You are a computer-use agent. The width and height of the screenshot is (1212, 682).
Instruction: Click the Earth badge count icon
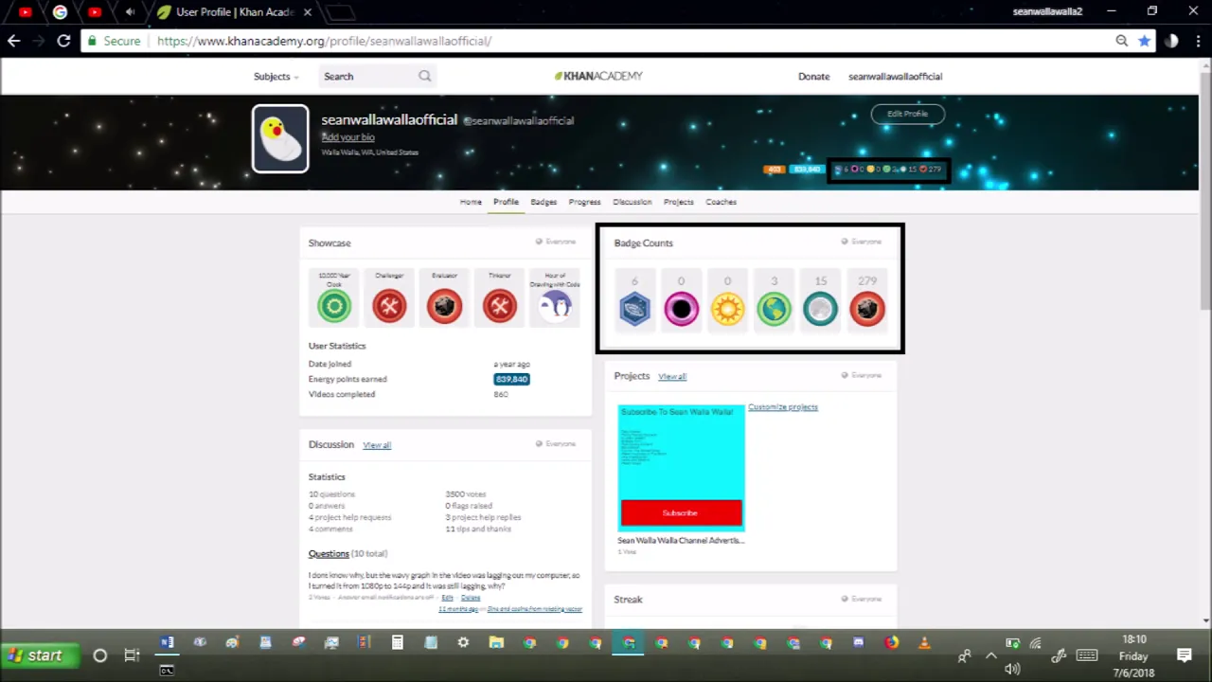(x=774, y=309)
